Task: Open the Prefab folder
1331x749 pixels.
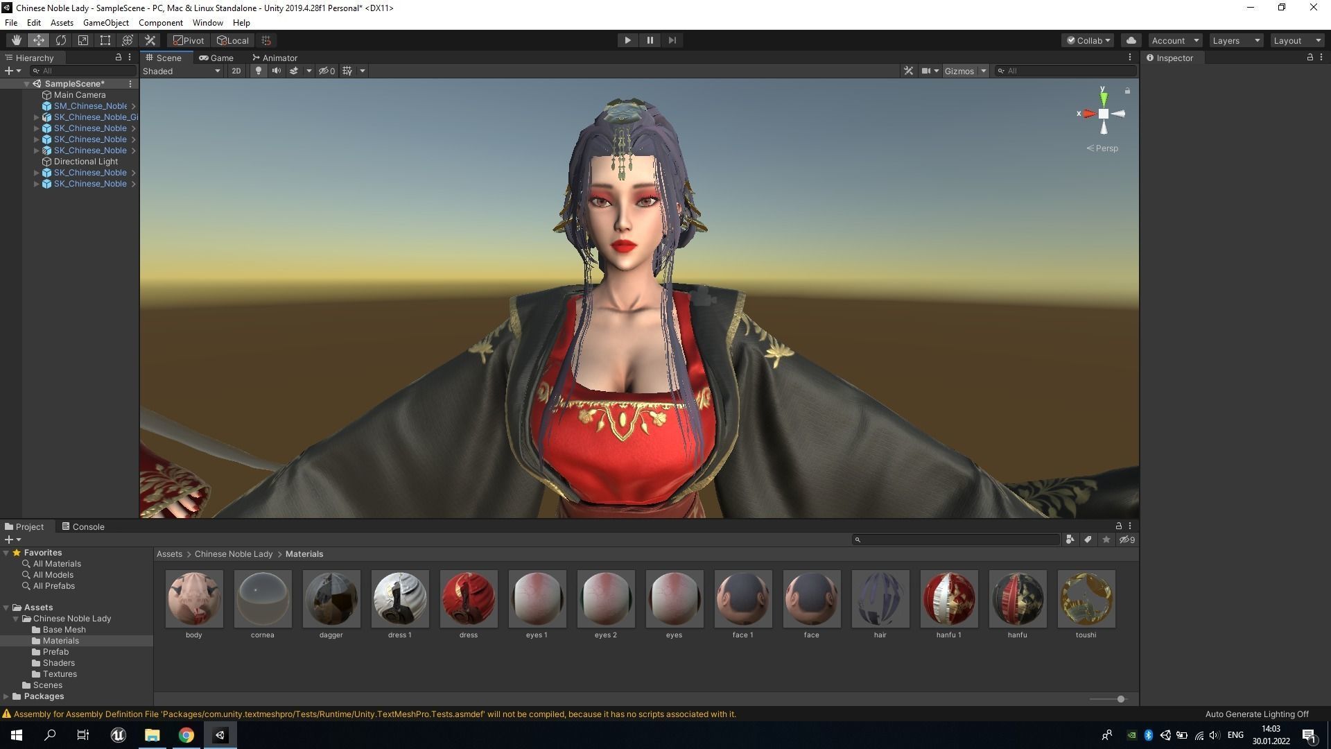Action: pyautogui.click(x=55, y=652)
